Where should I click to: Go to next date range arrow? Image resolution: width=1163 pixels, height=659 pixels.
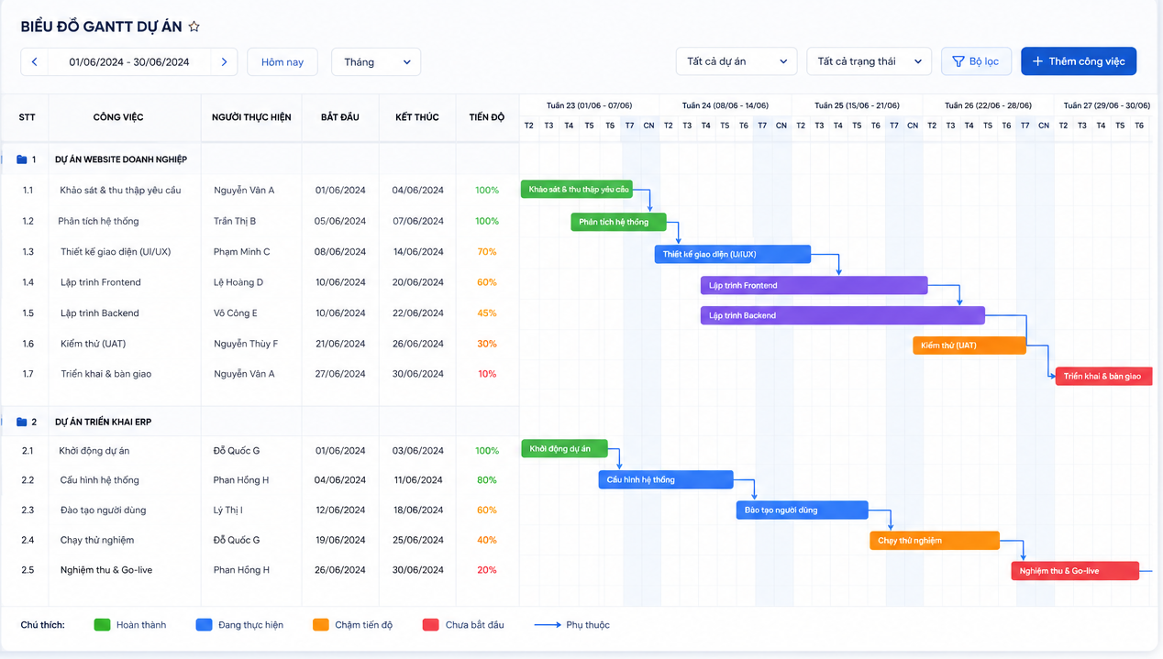click(x=225, y=62)
